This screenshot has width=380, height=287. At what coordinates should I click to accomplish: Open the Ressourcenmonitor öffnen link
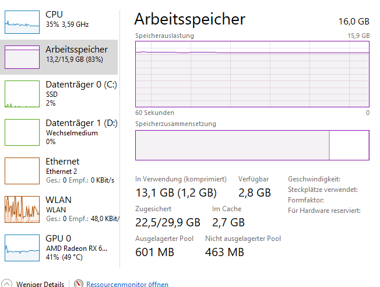pos(127,284)
